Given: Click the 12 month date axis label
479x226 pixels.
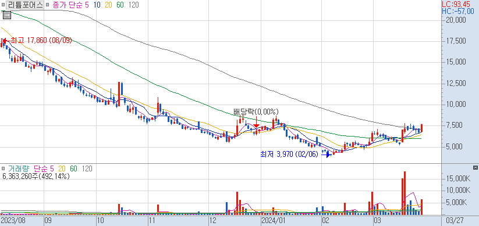Looking at the screenshot, I should point(212,220).
